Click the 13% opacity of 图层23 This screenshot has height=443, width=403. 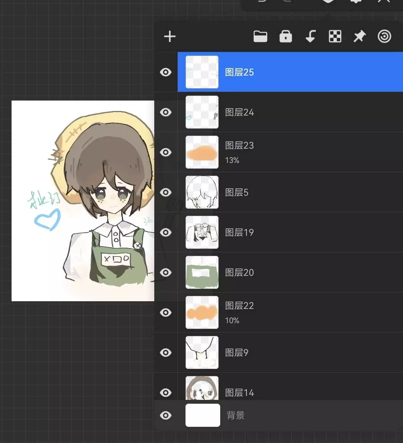click(232, 160)
